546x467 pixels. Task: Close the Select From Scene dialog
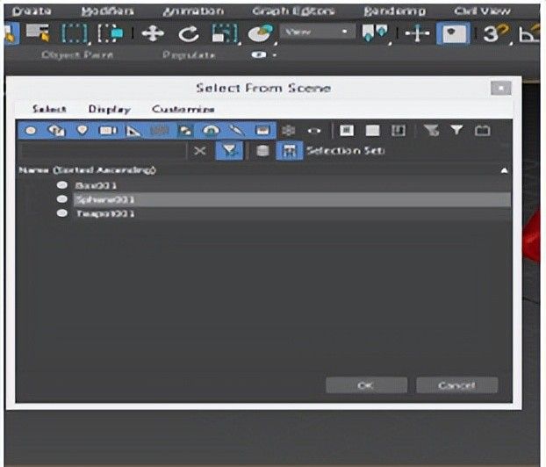501,88
